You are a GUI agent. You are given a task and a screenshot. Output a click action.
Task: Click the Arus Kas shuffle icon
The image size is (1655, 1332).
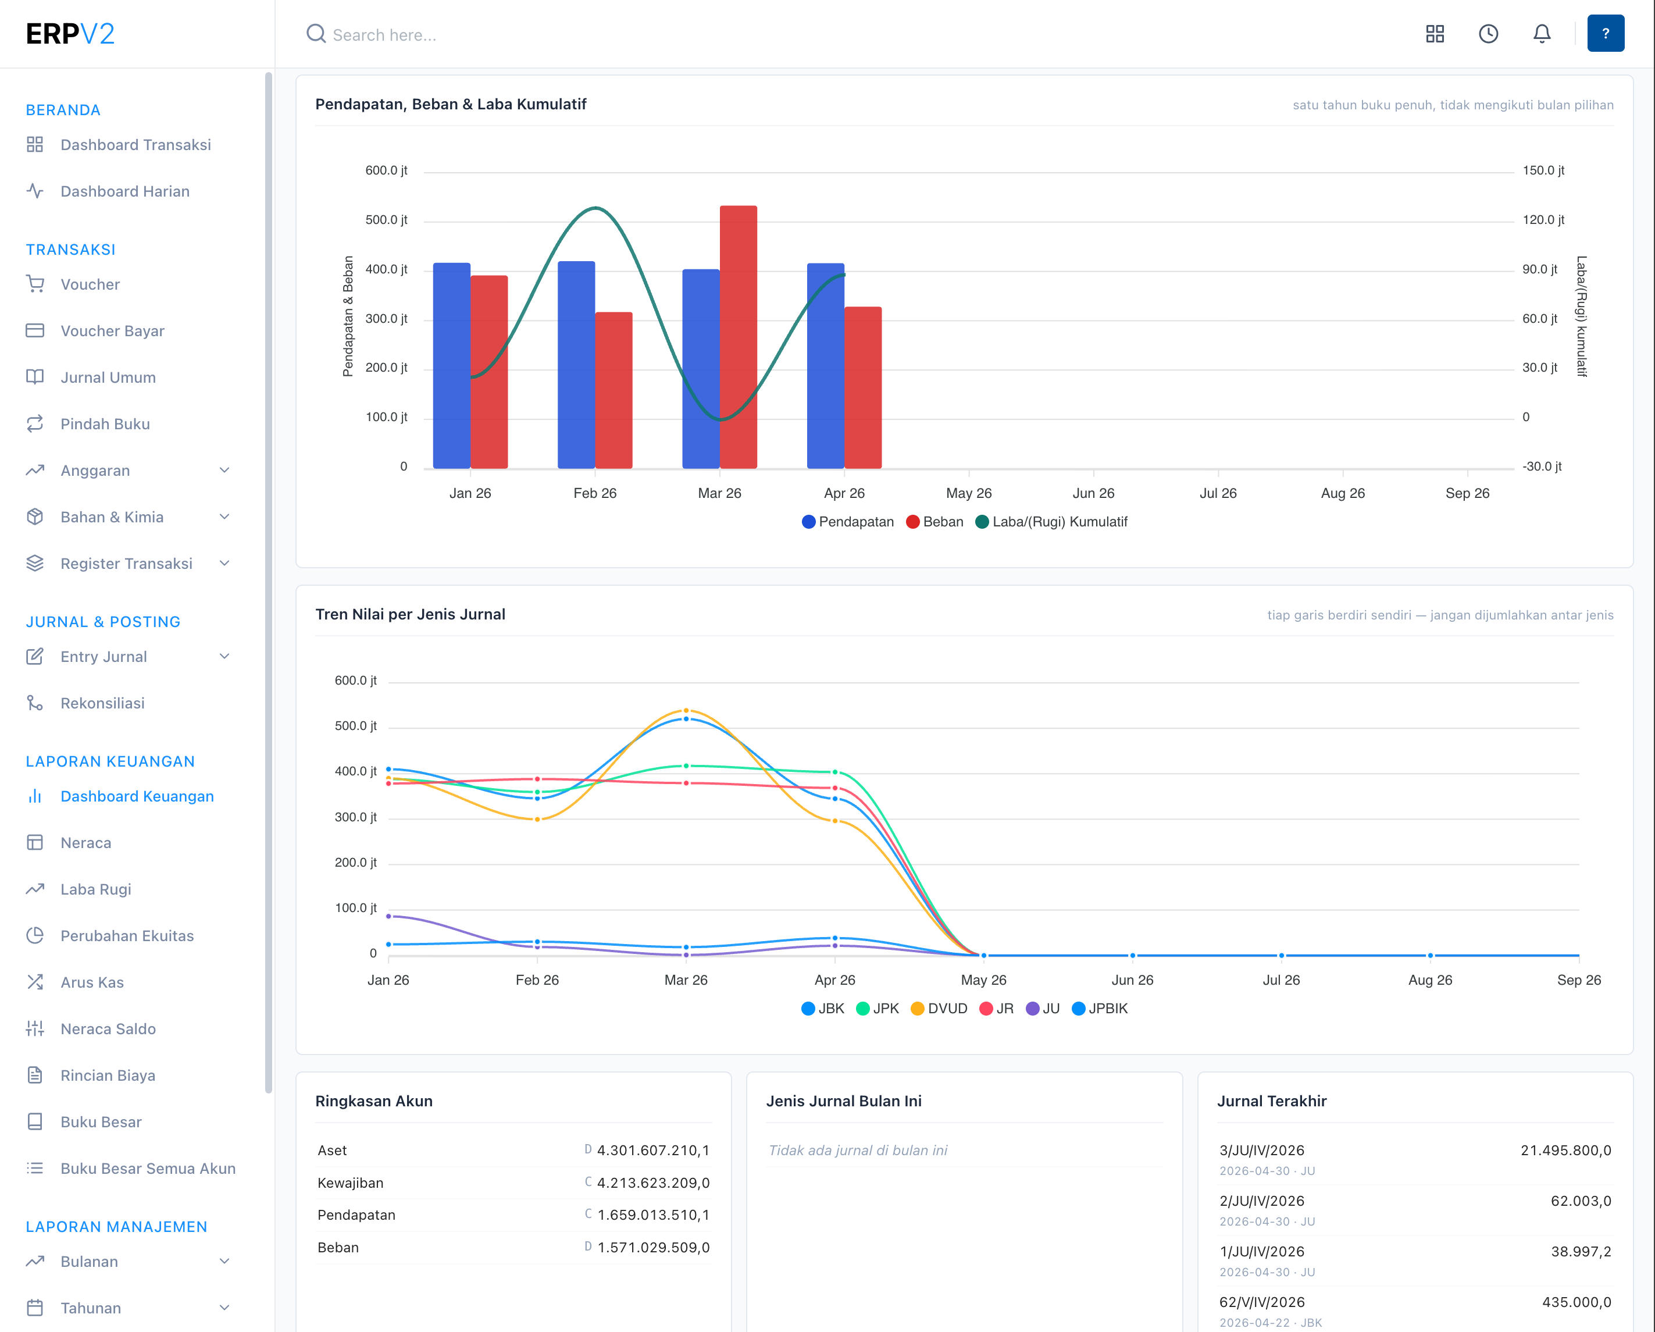(x=34, y=982)
